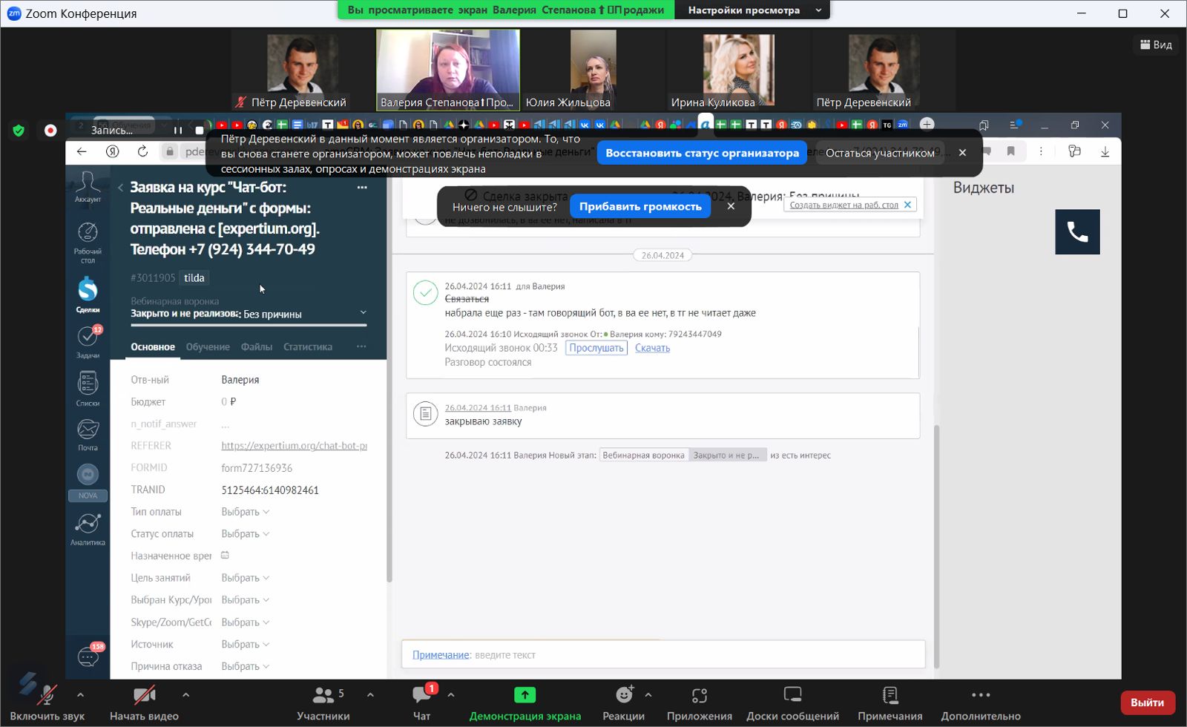Click the red Выйти leave button
Viewport: 1187px width, 727px height.
click(1147, 703)
